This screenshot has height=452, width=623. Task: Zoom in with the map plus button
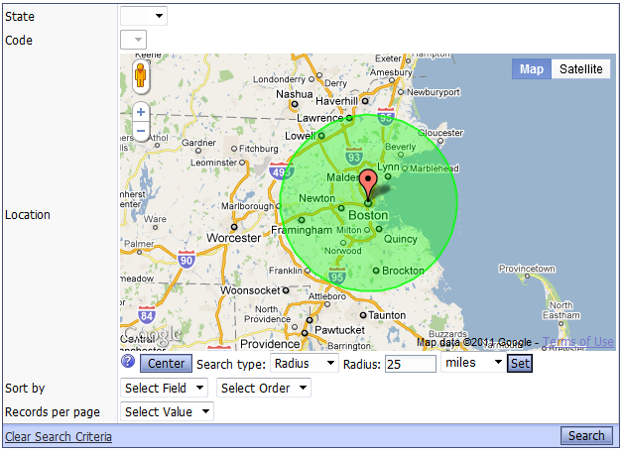click(x=141, y=112)
